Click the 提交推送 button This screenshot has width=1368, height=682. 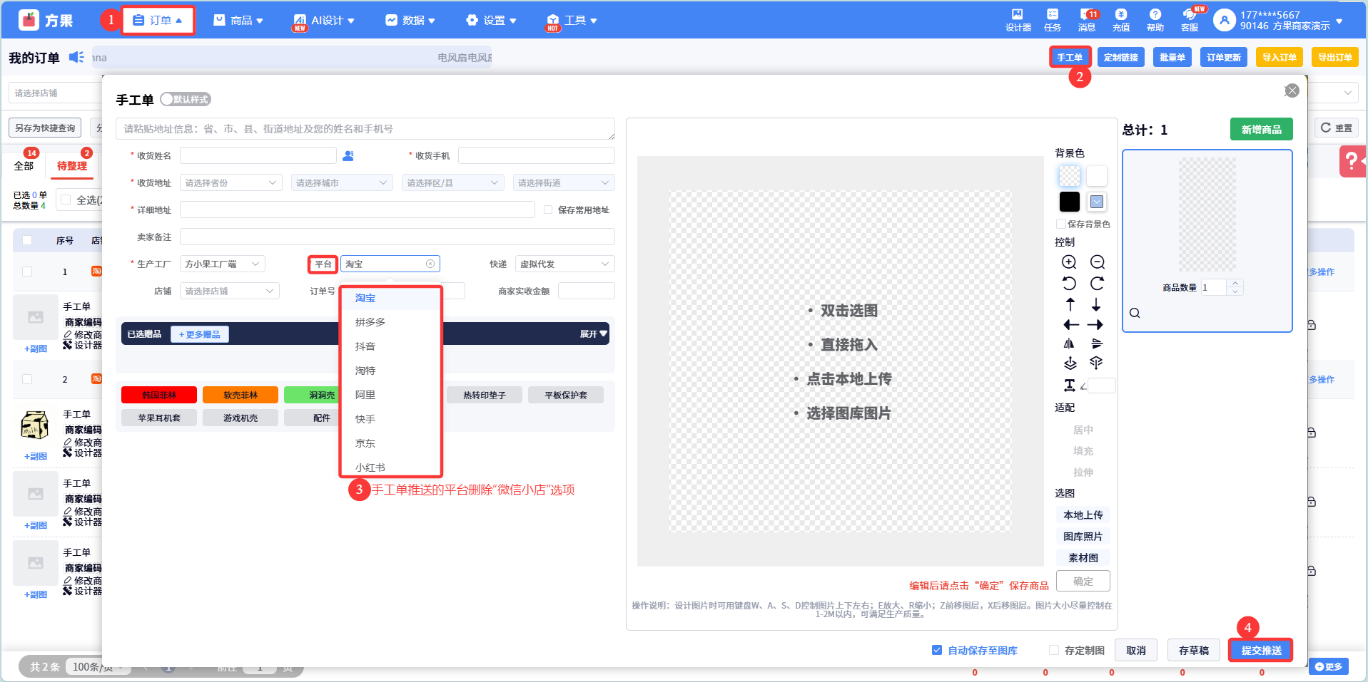coord(1260,650)
